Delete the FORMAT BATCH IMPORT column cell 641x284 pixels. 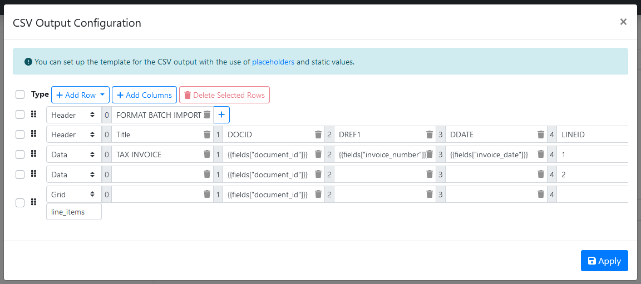pos(207,115)
